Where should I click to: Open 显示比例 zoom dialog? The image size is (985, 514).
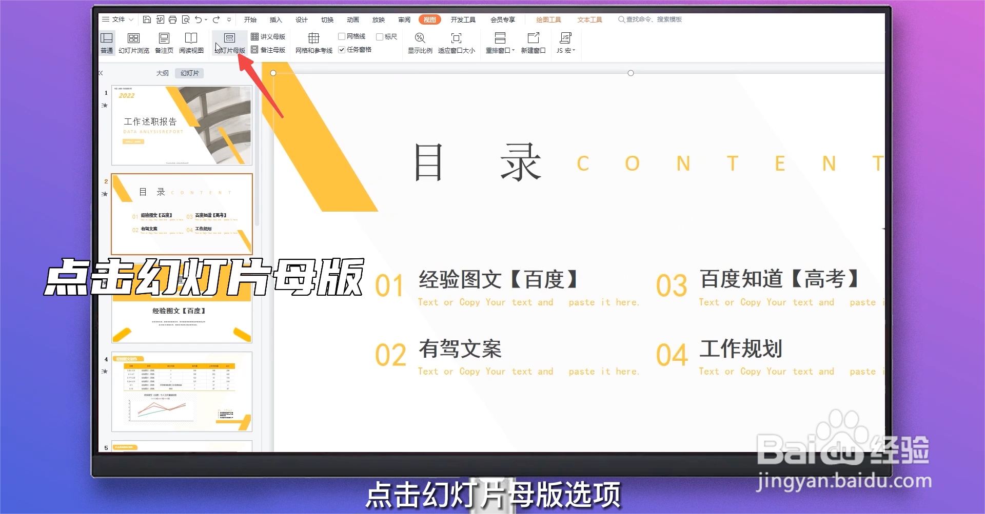pyautogui.click(x=420, y=43)
